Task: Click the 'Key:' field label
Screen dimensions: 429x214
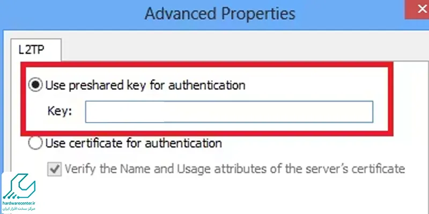Action: pyautogui.click(x=60, y=111)
